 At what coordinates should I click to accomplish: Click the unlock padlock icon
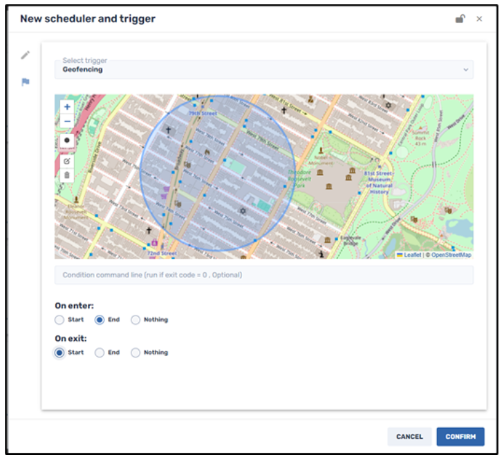pos(460,19)
